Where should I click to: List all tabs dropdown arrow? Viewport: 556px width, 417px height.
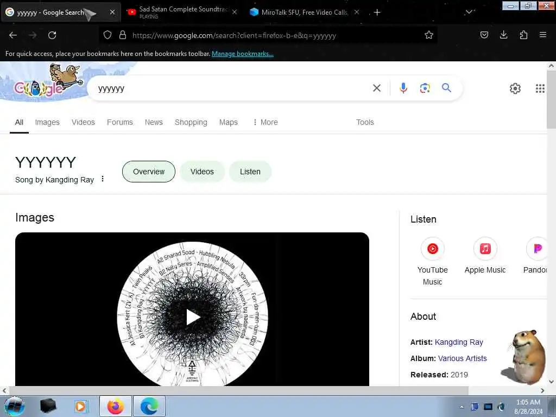[469, 12]
